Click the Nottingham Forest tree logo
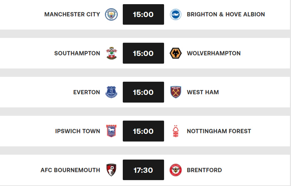The image size is (291, 186). pos(176,131)
